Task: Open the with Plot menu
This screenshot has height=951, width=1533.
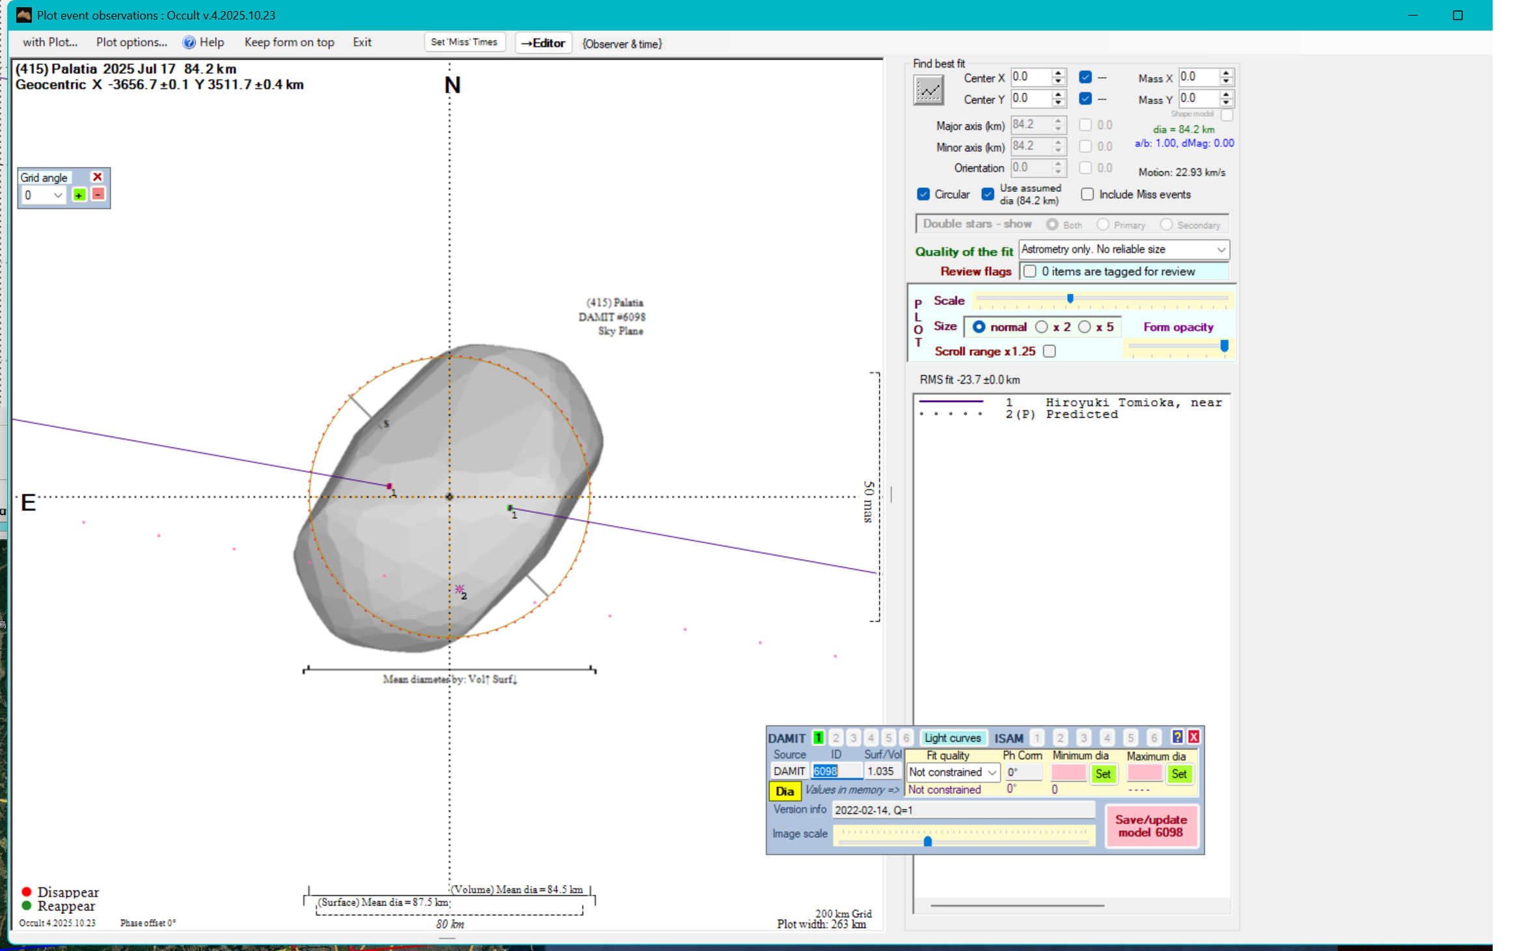Action: click(x=49, y=42)
